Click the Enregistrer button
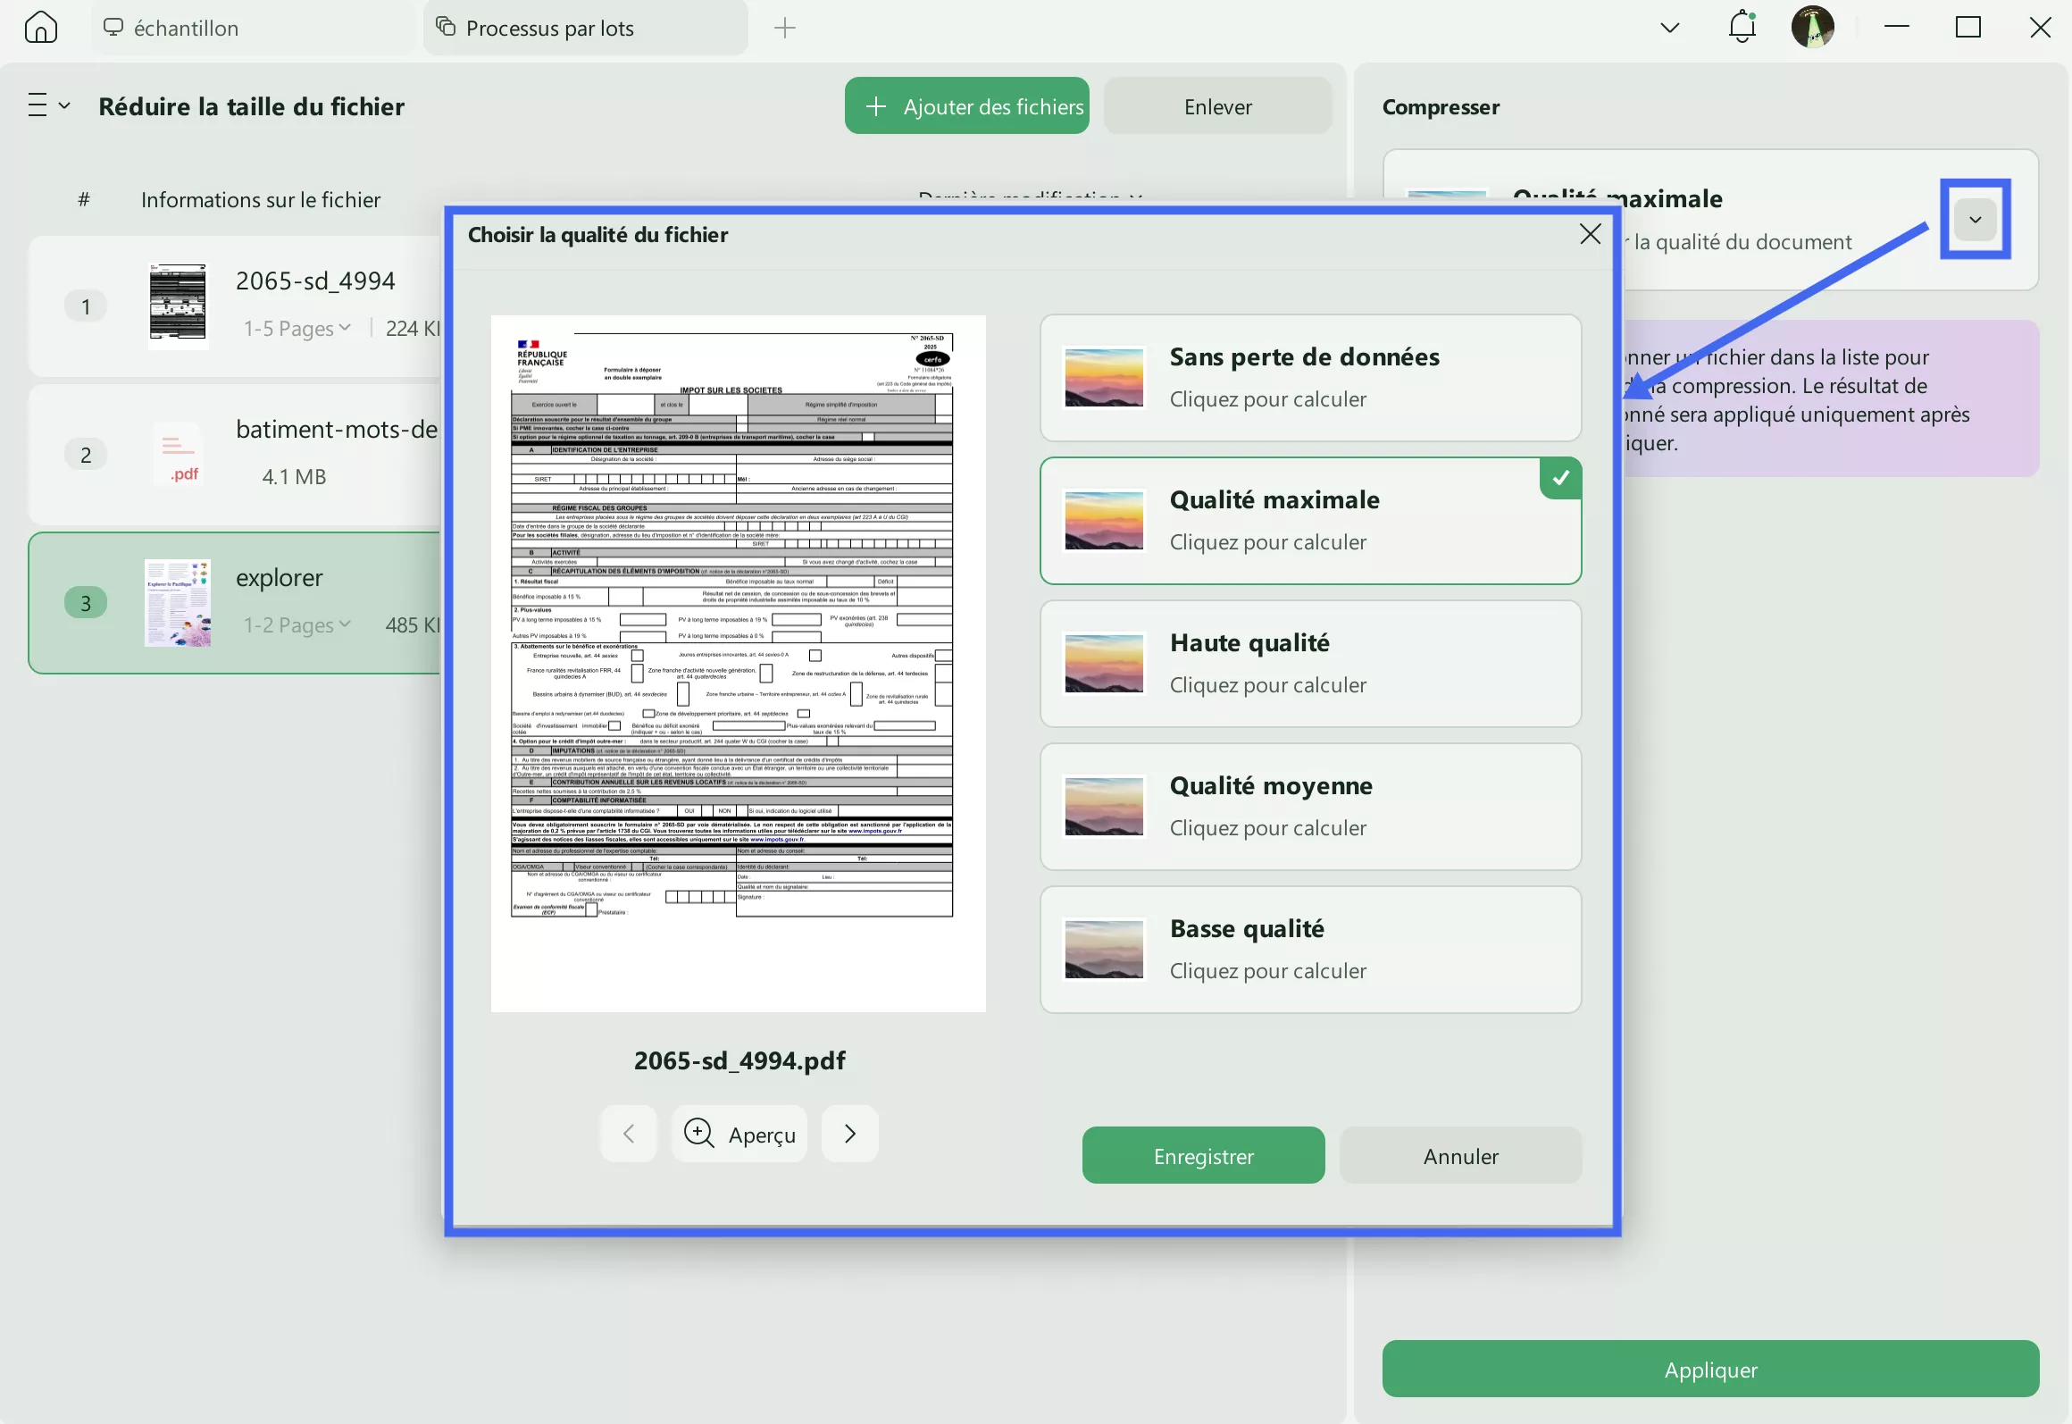 coord(1203,1156)
